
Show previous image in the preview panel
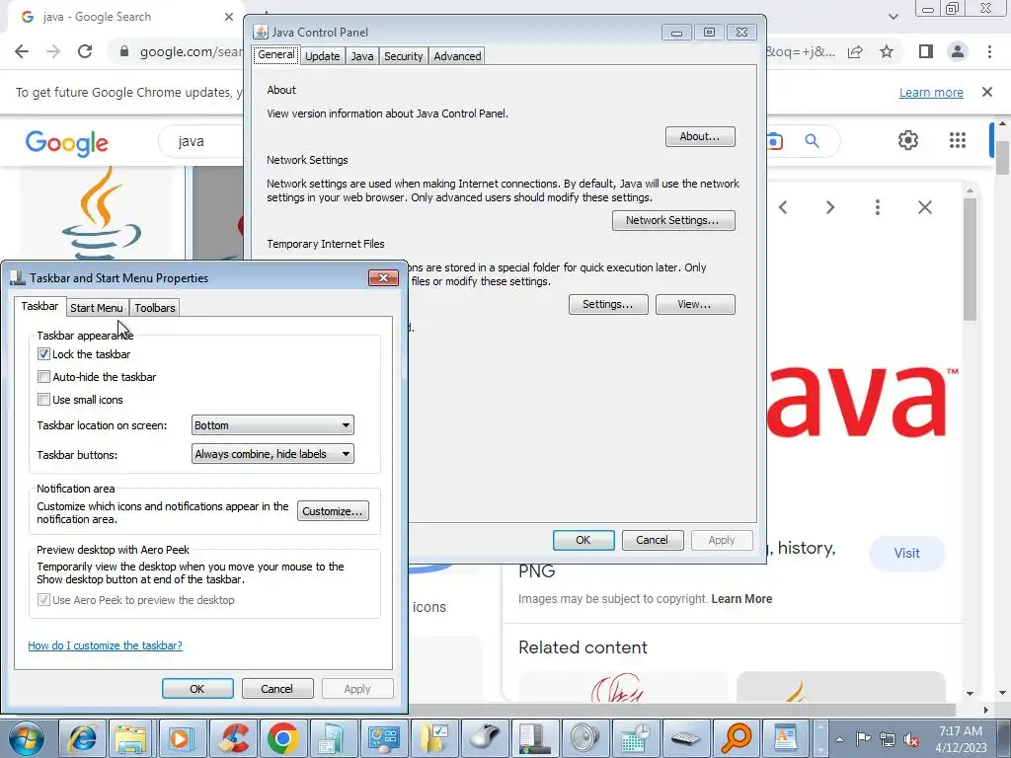pos(783,207)
